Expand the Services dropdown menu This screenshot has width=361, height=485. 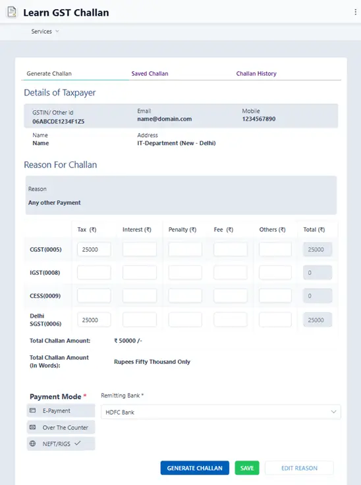click(45, 31)
